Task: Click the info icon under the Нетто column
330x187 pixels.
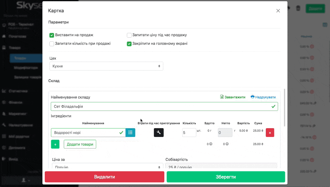Action: click(227, 144)
